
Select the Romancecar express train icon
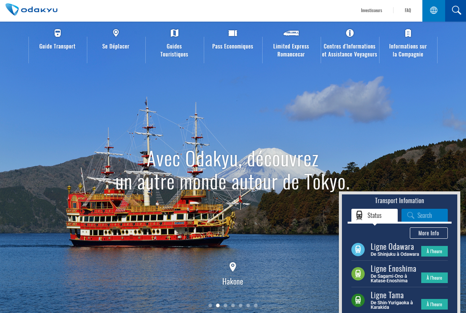[291, 33]
